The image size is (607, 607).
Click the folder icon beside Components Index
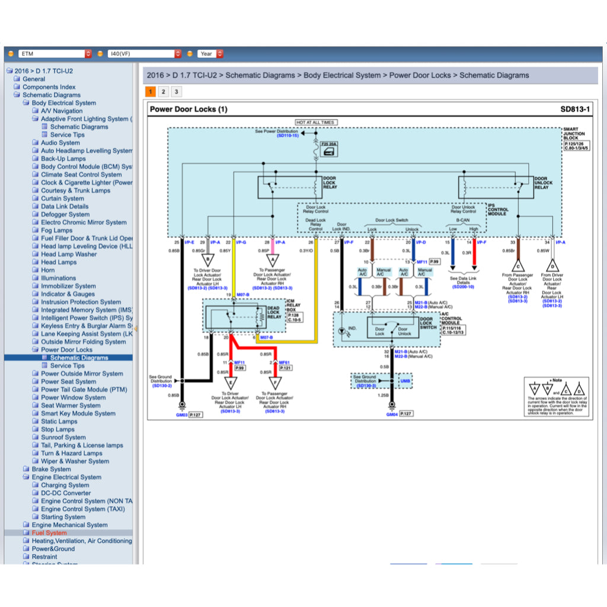click(x=17, y=87)
